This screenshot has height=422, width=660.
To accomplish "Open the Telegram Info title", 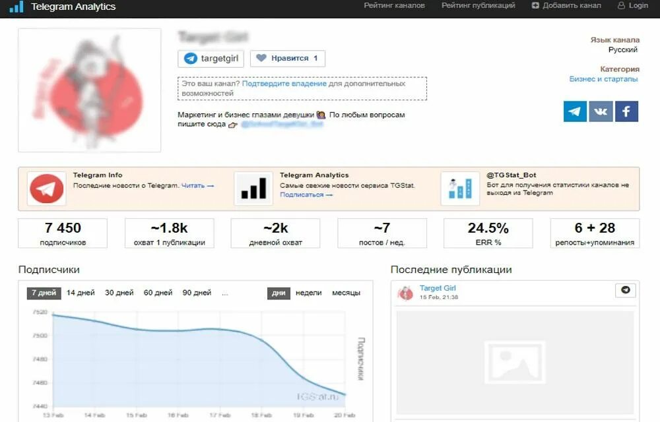I will click(x=98, y=175).
